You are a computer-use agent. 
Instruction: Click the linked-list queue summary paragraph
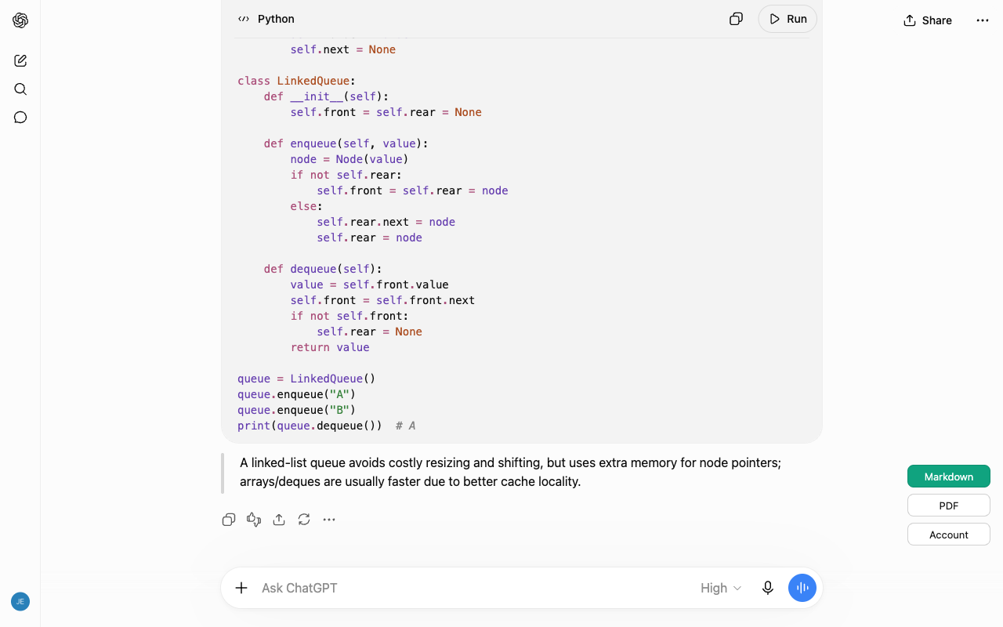pyautogui.click(x=511, y=472)
